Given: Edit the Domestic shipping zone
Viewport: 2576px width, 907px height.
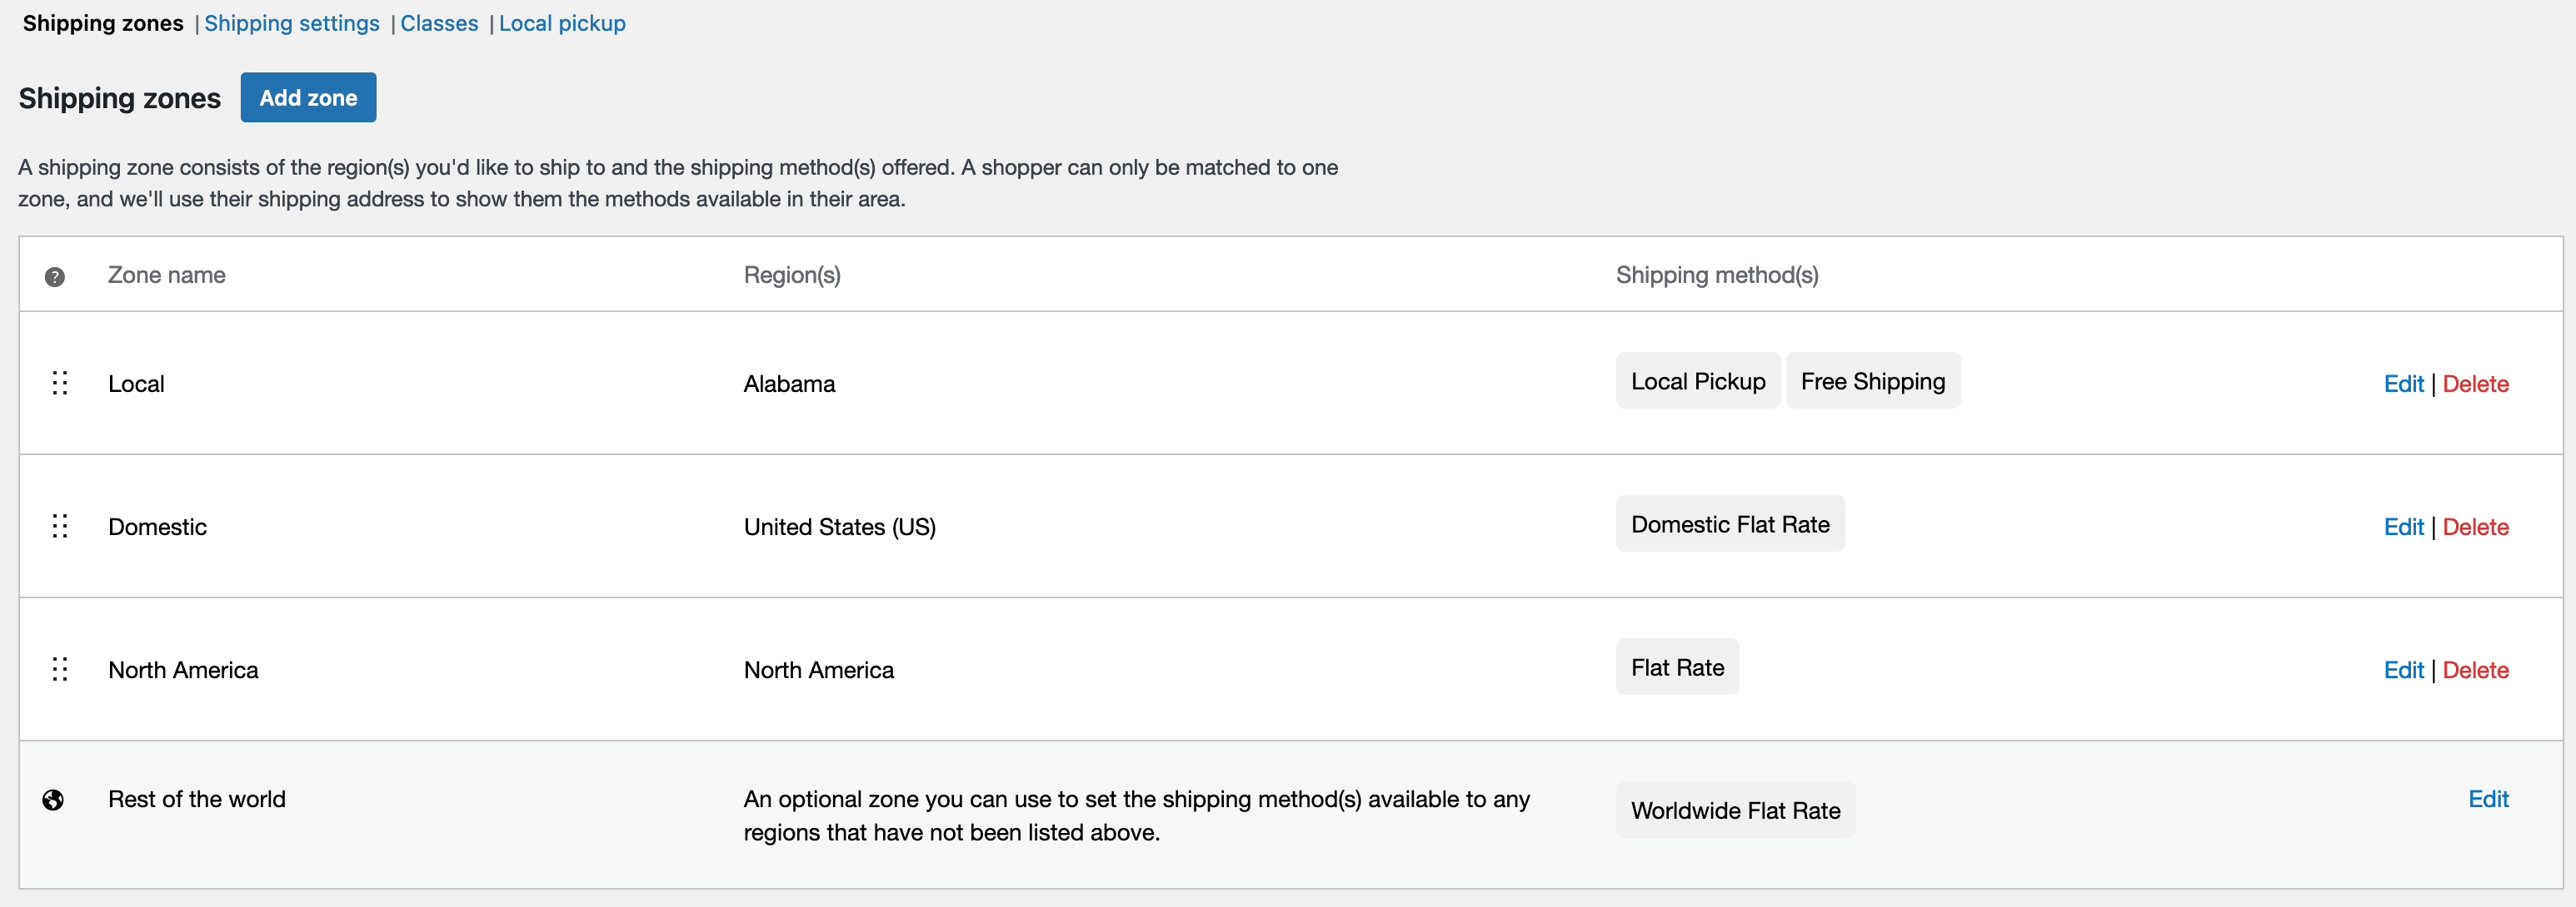Looking at the screenshot, I should pyautogui.click(x=2404, y=527).
